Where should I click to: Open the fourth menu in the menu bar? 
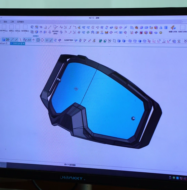tap(20, 22)
